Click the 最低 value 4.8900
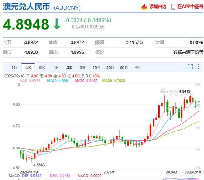 pos(31,52)
